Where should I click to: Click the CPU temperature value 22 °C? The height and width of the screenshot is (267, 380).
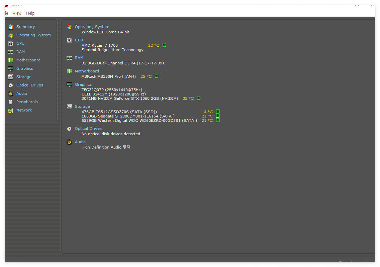tap(154, 45)
